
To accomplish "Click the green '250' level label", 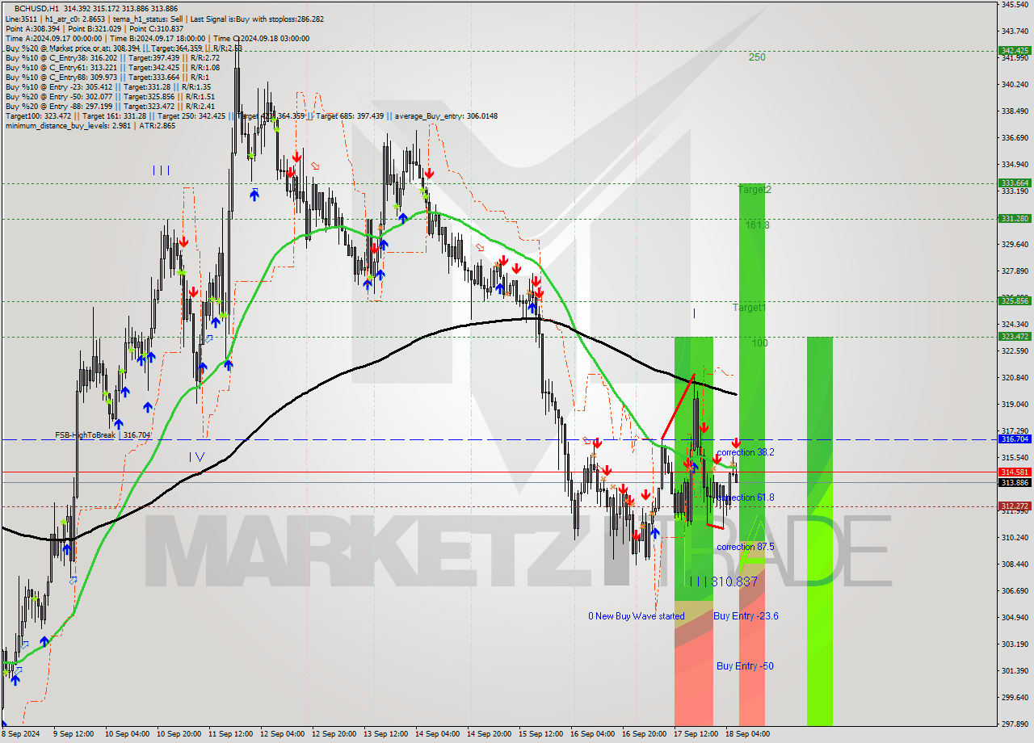I will pyautogui.click(x=757, y=57).
